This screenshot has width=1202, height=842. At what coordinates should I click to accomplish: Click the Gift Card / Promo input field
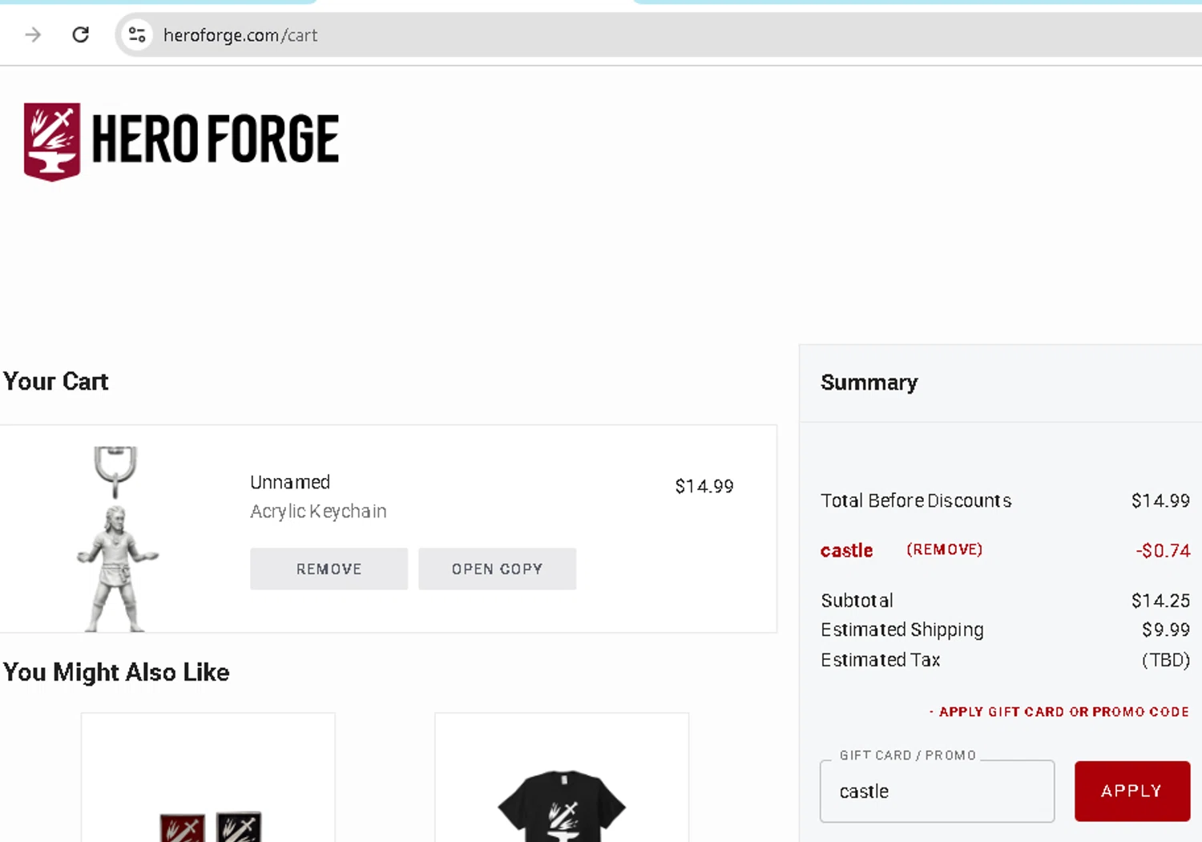click(x=936, y=791)
